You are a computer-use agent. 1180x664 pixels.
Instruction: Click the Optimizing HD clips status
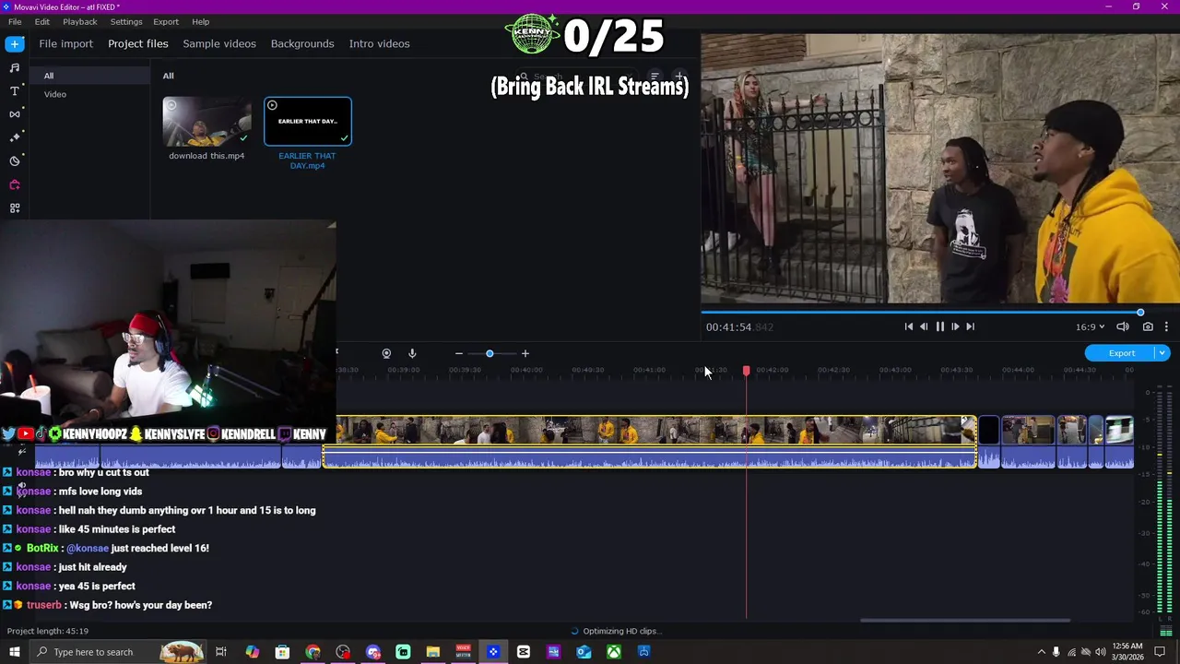point(616,631)
